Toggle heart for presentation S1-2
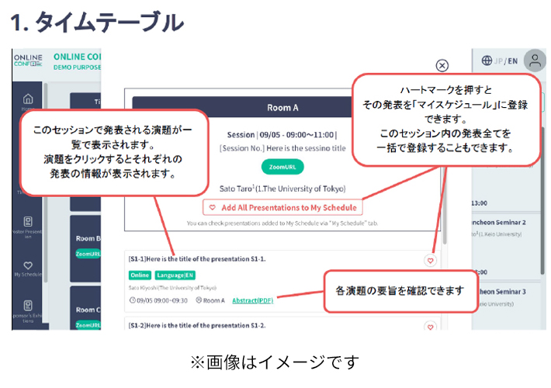 (430, 326)
